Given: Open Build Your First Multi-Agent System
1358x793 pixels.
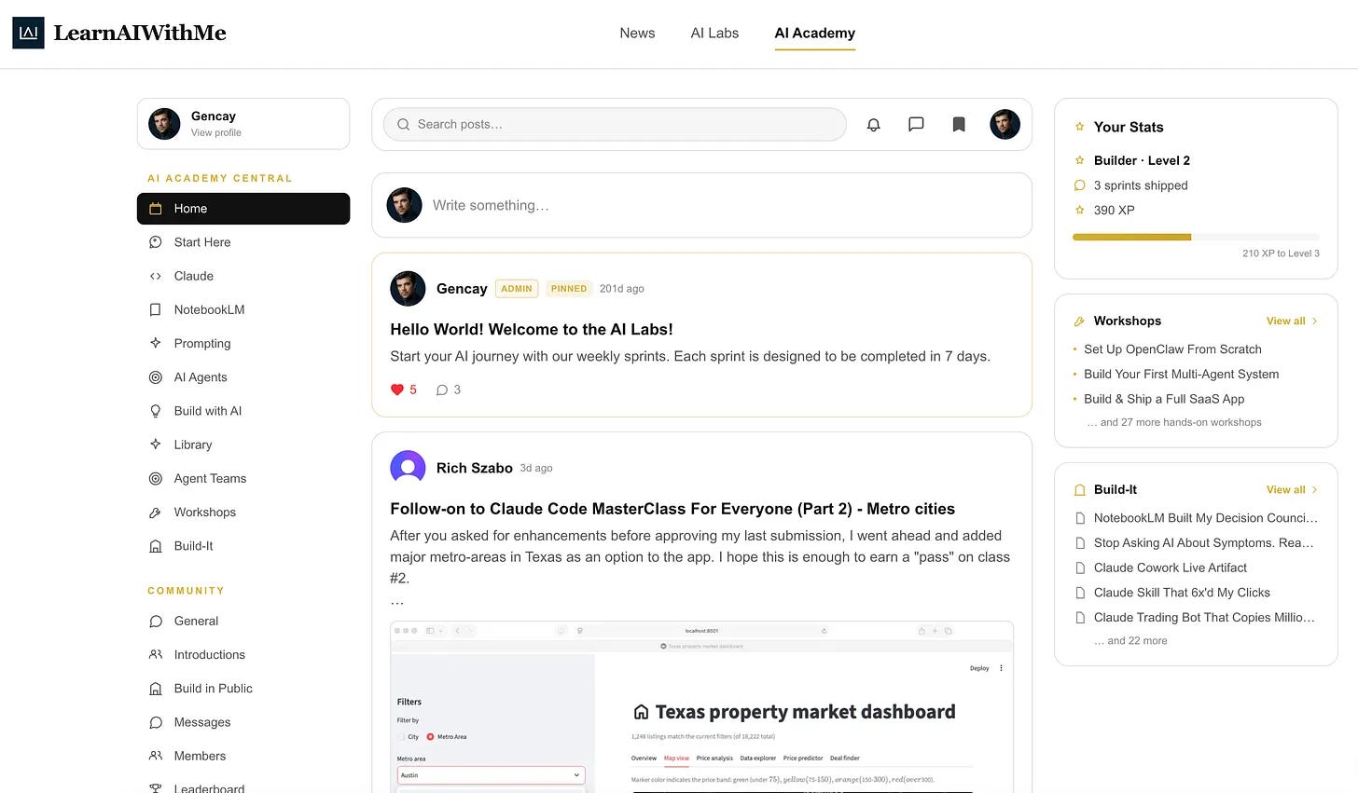Looking at the screenshot, I should (1181, 374).
